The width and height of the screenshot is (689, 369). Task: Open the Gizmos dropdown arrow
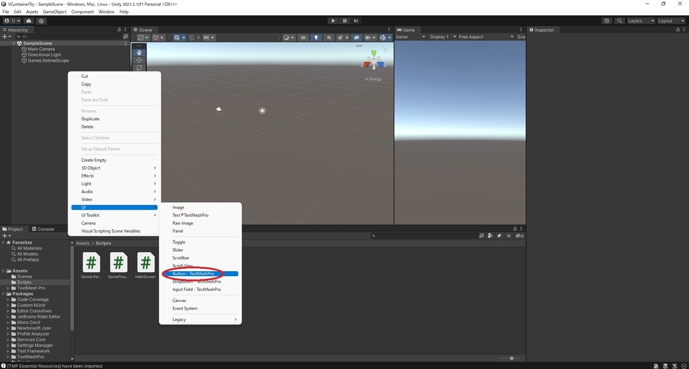click(390, 38)
